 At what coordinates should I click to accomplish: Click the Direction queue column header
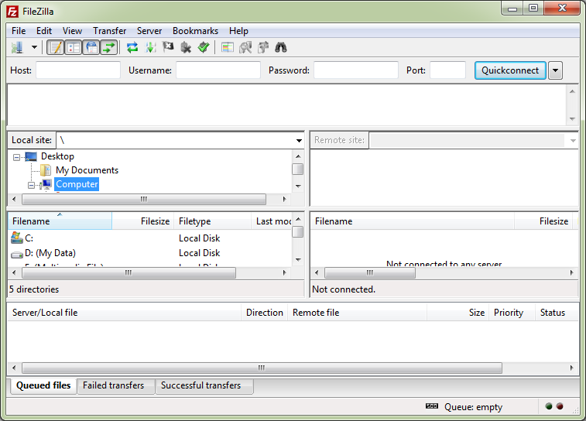[x=264, y=313]
